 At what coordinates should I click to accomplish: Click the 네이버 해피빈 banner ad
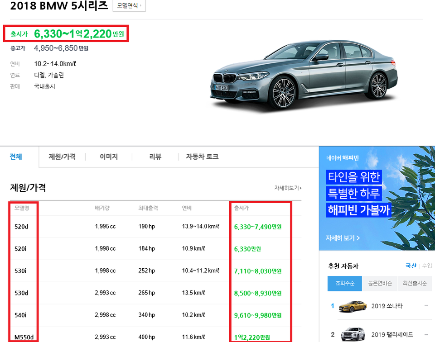coord(377,198)
